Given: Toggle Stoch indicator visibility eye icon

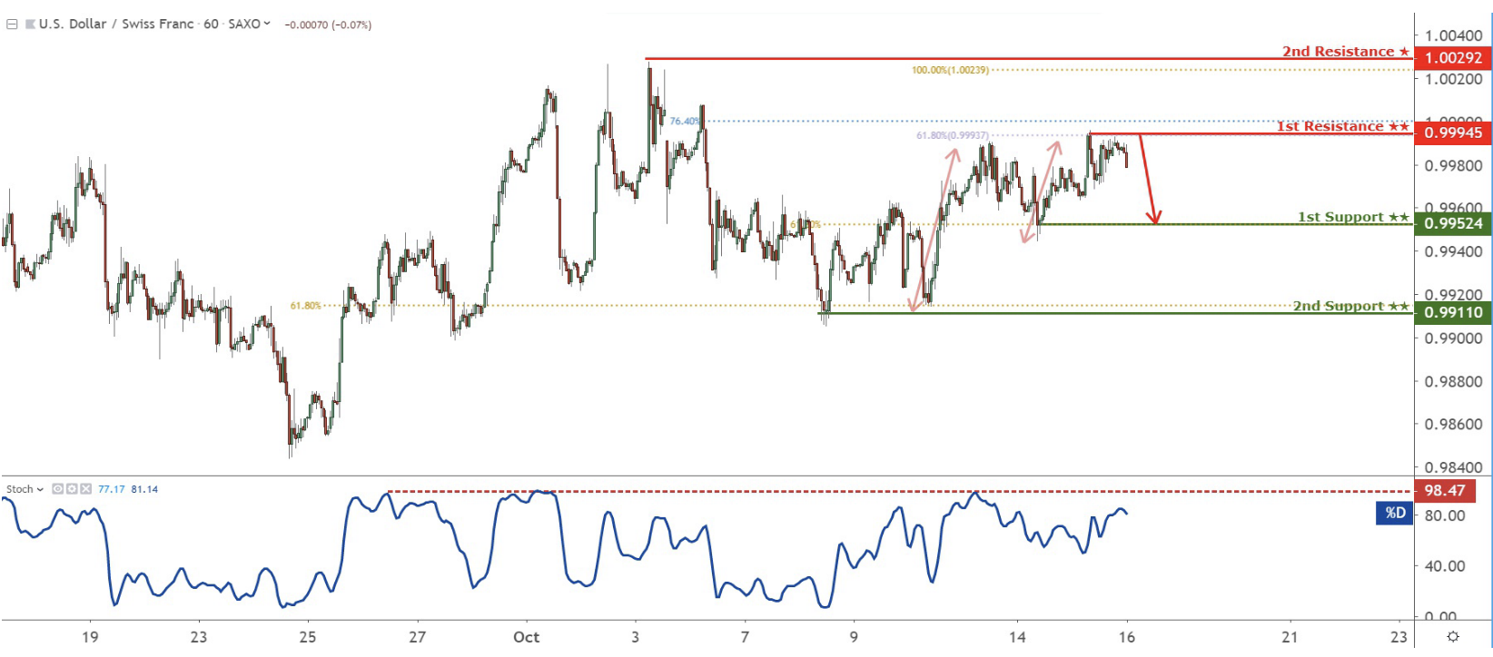Looking at the screenshot, I should tap(58, 489).
